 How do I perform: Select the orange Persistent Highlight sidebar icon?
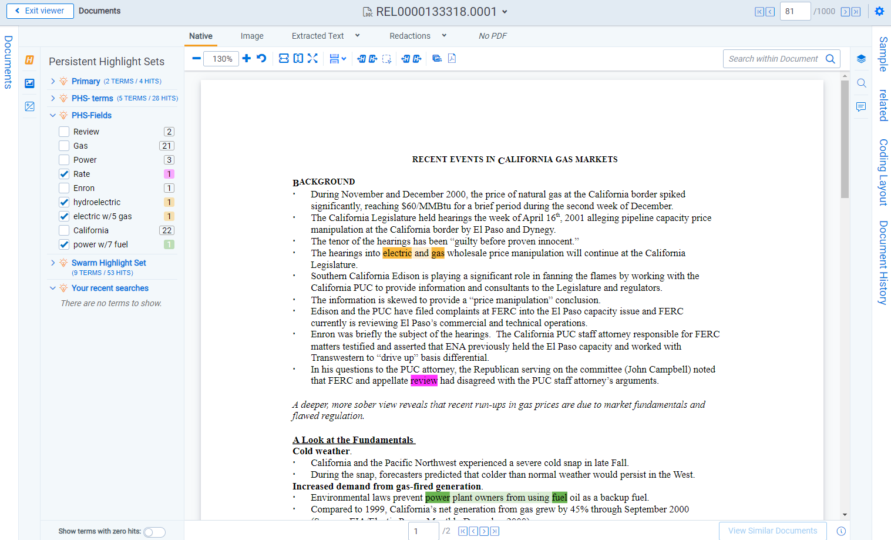click(x=29, y=60)
